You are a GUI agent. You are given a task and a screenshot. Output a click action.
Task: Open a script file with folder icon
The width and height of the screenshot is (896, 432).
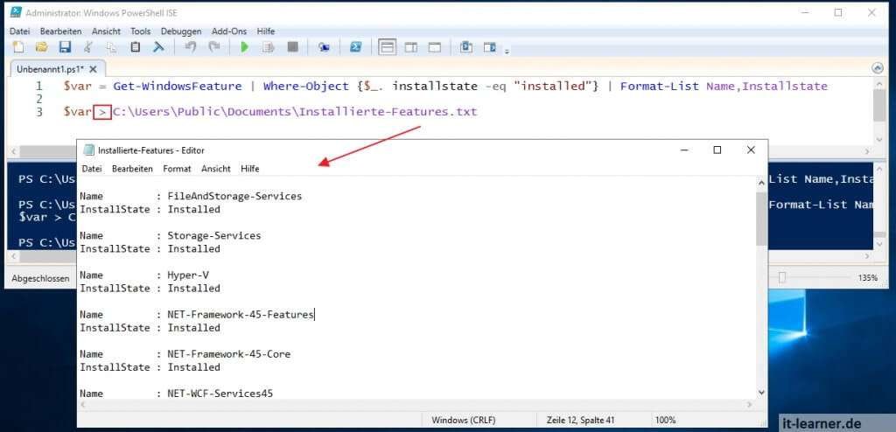(42, 47)
